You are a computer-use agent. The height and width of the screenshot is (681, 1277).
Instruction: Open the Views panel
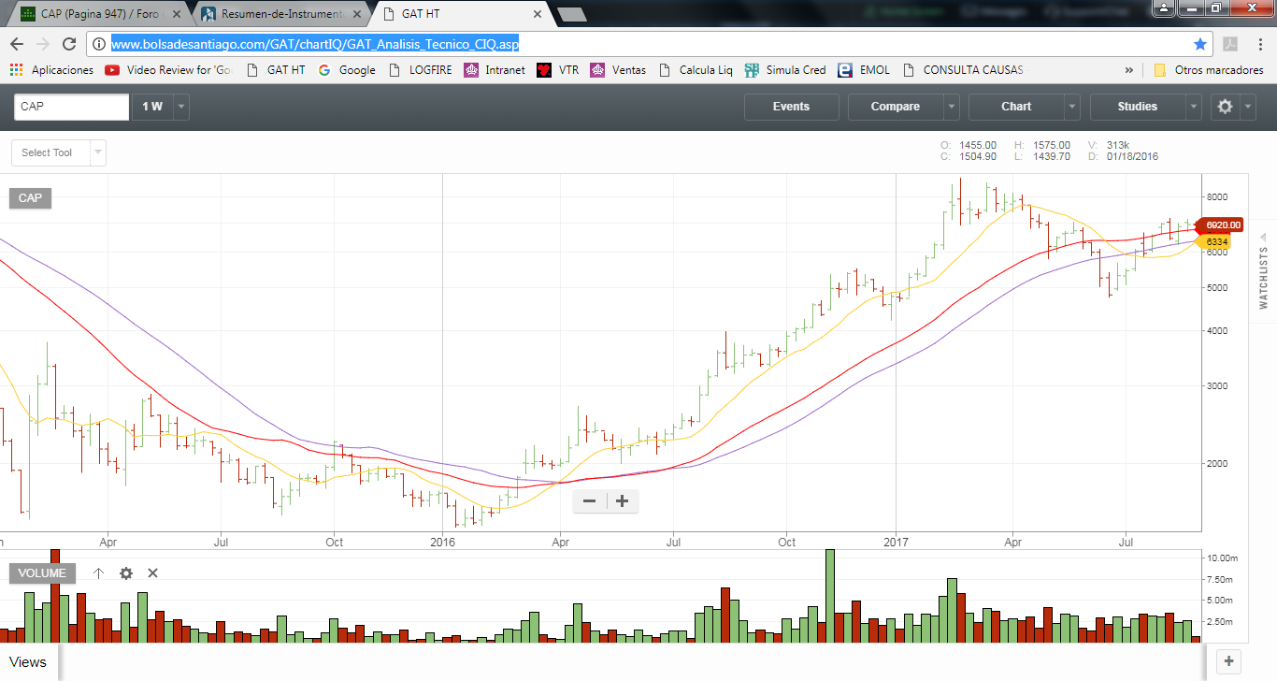point(28,661)
